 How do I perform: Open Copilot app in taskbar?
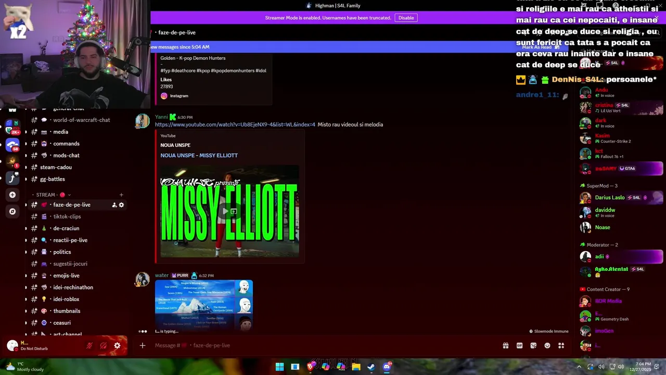point(325,367)
